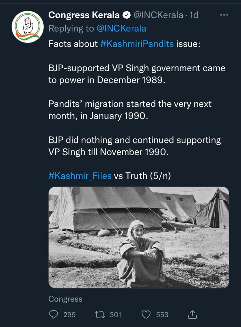The image size is (241, 327).
Task: View the 553 likes count
Action: (x=162, y=315)
